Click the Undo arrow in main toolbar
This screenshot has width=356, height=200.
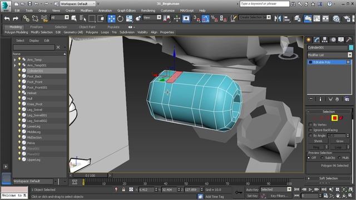[x=7, y=18]
